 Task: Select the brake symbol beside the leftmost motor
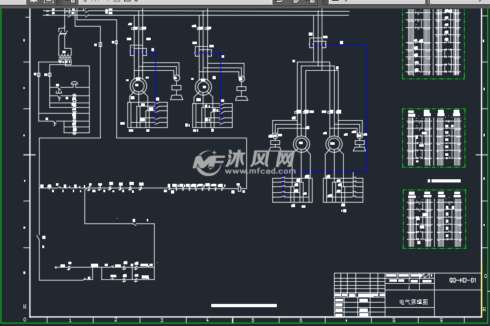(177, 88)
